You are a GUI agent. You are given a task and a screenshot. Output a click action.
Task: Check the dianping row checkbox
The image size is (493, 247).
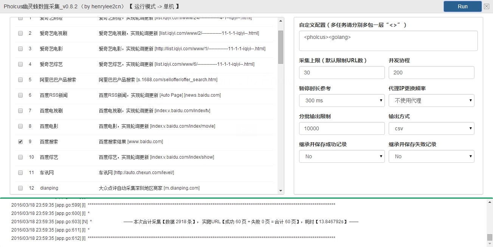click(20, 188)
